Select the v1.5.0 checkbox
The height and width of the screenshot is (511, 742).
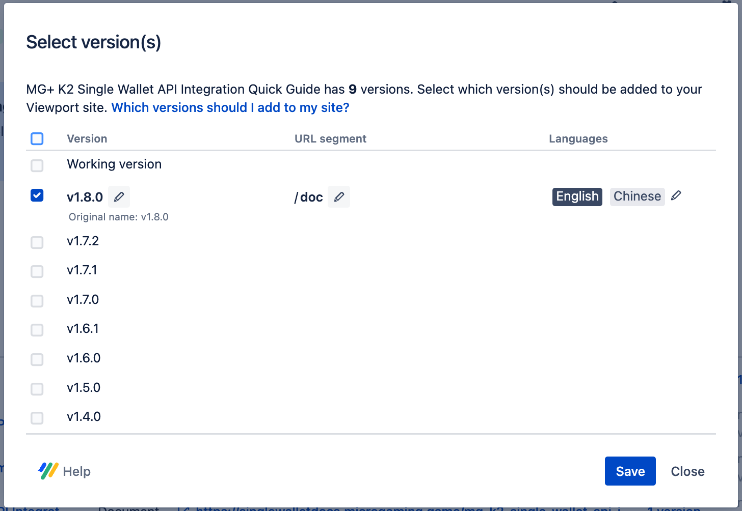tap(37, 389)
